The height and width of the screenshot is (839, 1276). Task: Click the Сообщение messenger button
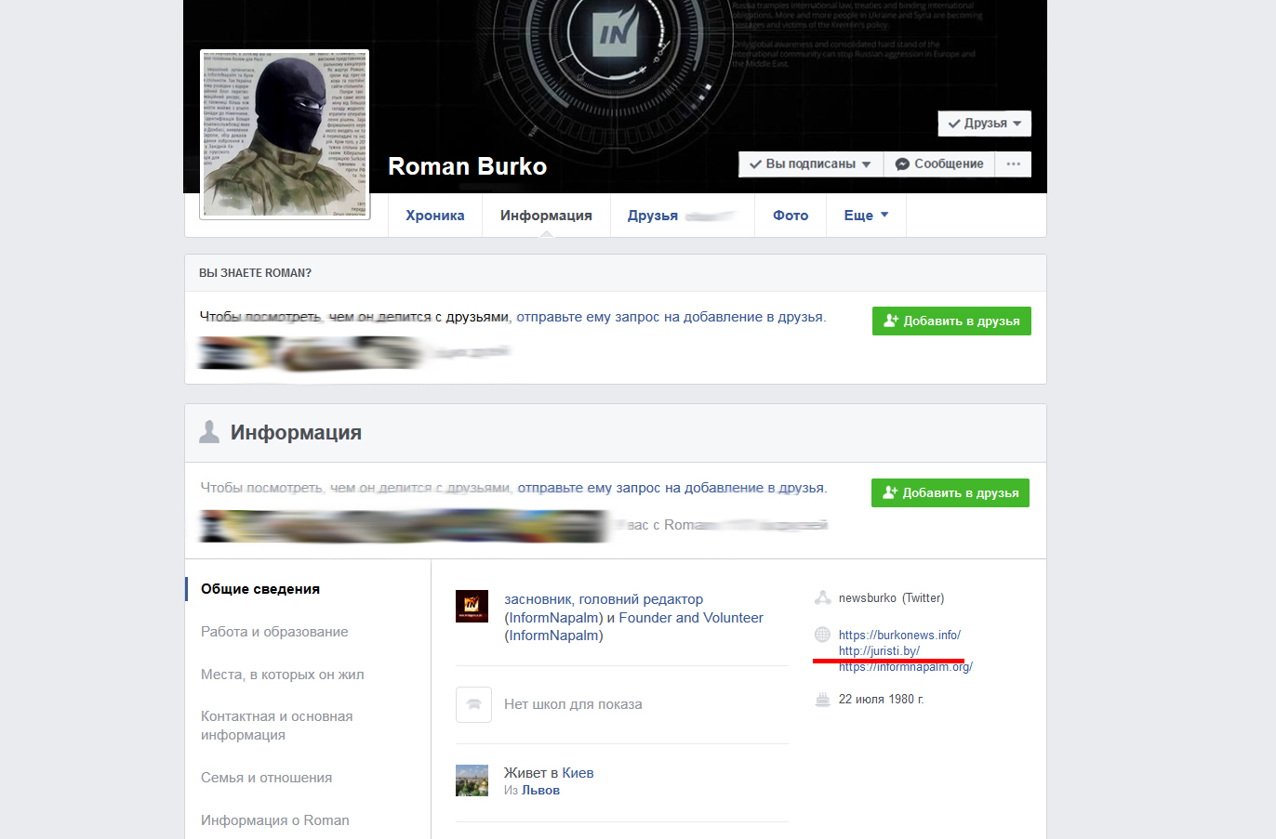939,164
